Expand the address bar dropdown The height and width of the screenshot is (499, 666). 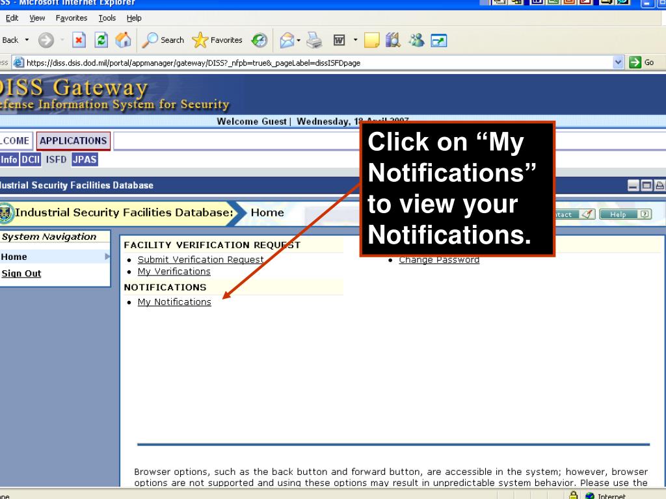coord(619,62)
